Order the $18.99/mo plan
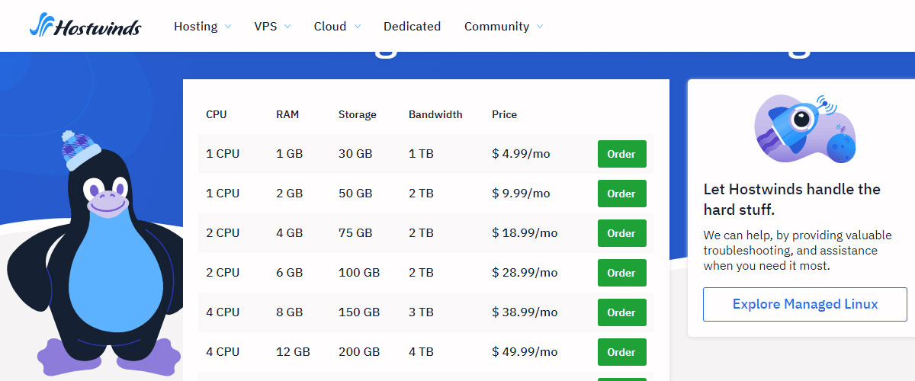 pyautogui.click(x=621, y=233)
